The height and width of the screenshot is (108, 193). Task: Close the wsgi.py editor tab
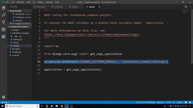tap(100, 7)
